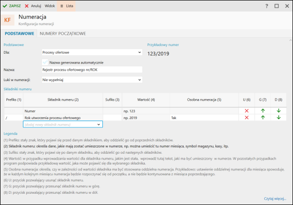Click the sample number 123/2019

point(158,54)
